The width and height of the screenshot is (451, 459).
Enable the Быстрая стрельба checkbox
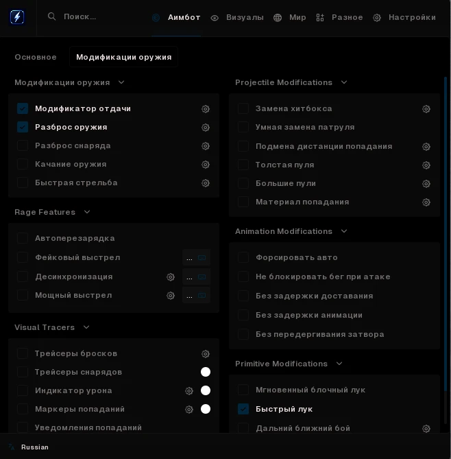23,183
